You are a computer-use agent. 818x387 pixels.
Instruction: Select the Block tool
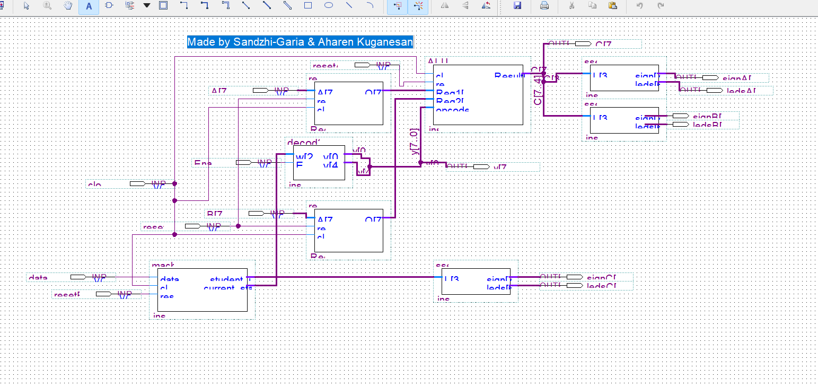click(163, 6)
